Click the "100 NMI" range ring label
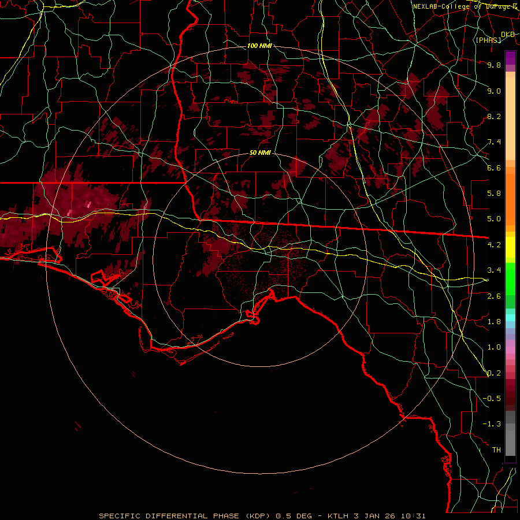520x520 pixels. click(259, 46)
